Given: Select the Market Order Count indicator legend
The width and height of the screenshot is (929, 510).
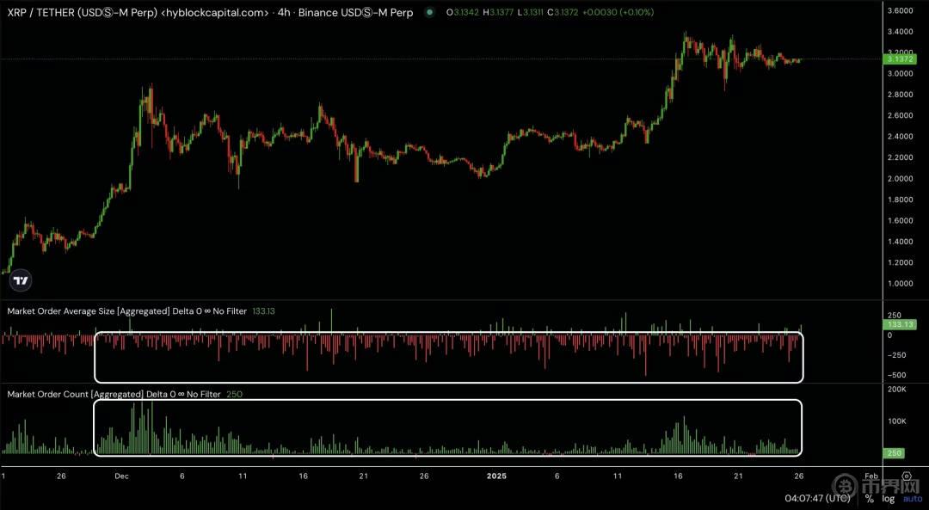Looking at the screenshot, I should tap(114, 394).
